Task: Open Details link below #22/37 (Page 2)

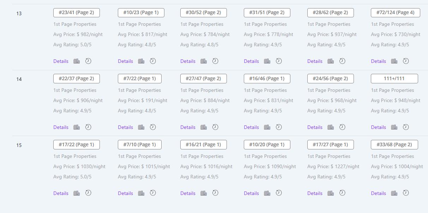Action: click(x=61, y=127)
